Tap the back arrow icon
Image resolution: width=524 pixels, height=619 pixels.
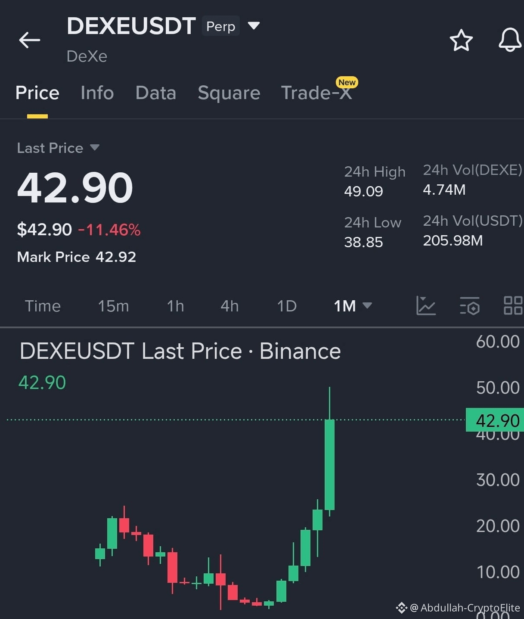pyautogui.click(x=30, y=40)
